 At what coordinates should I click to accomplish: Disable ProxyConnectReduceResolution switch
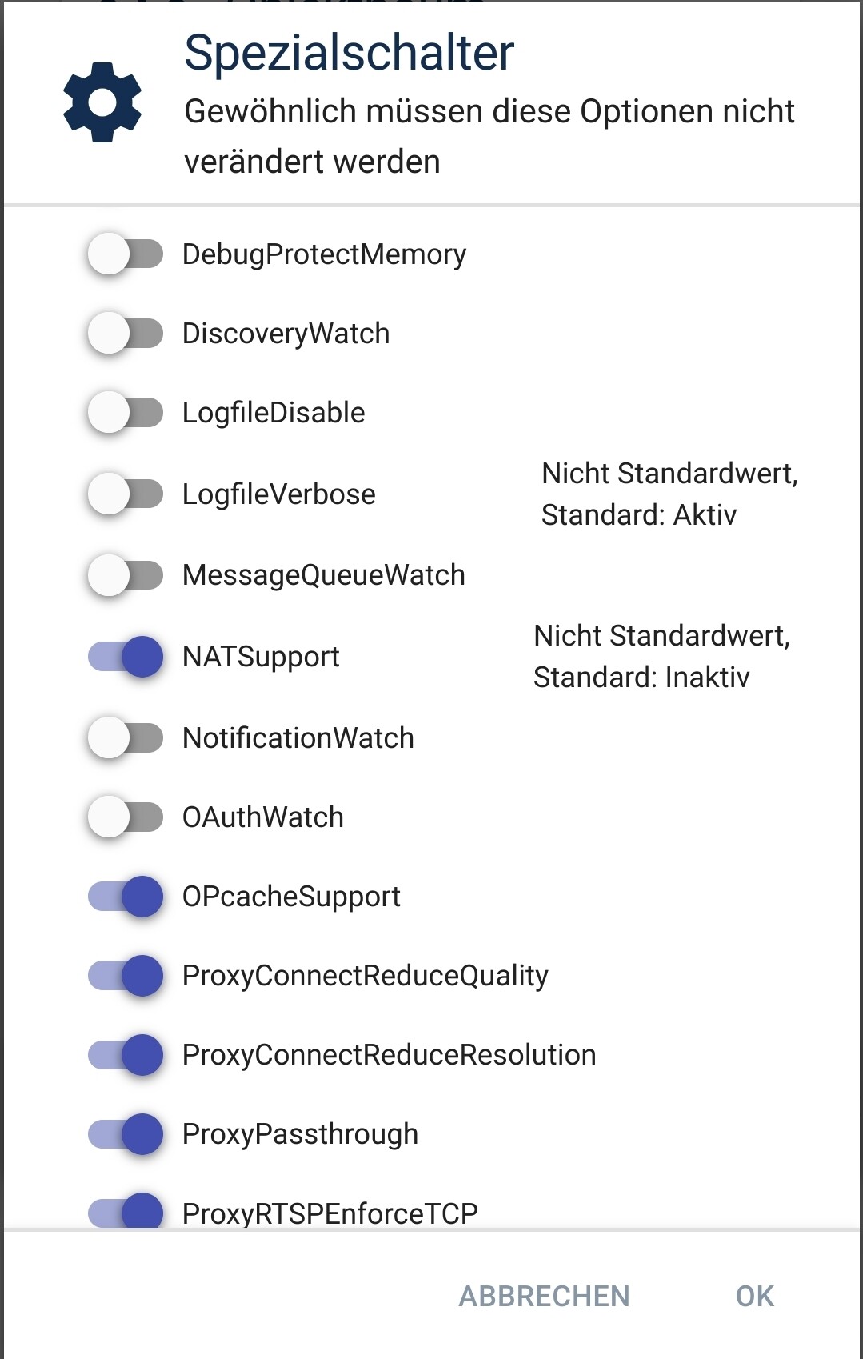pyautogui.click(x=126, y=1055)
